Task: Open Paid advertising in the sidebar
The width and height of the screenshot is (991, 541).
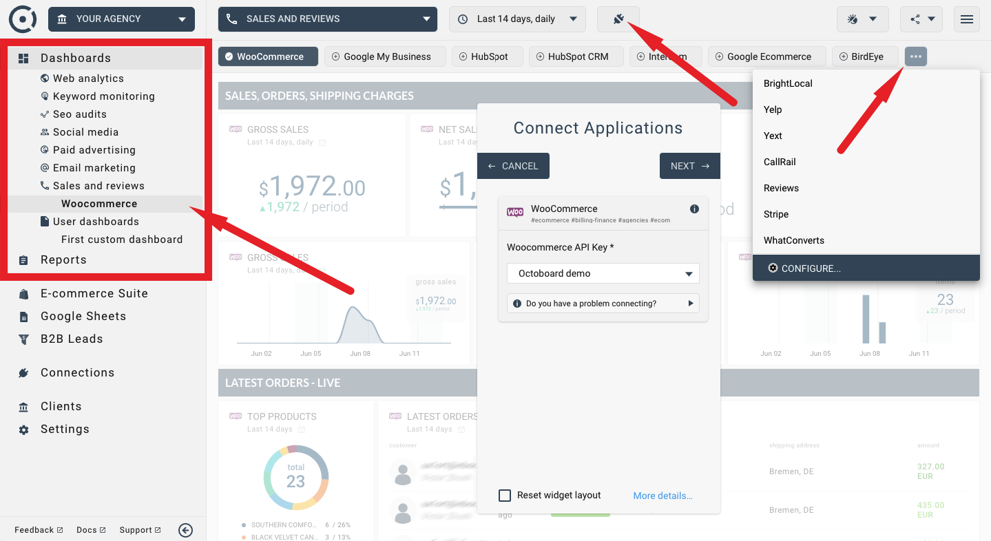Action: click(94, 150)
